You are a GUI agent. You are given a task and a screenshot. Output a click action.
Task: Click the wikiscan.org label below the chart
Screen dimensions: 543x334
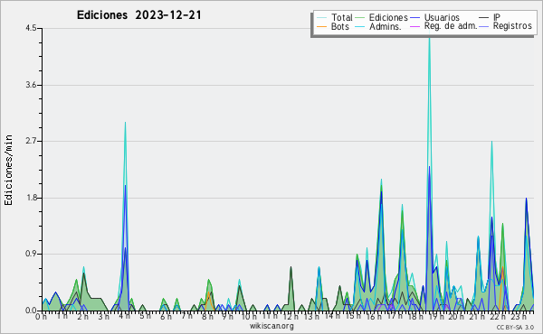pyautogui.click(x=271, y=326)
